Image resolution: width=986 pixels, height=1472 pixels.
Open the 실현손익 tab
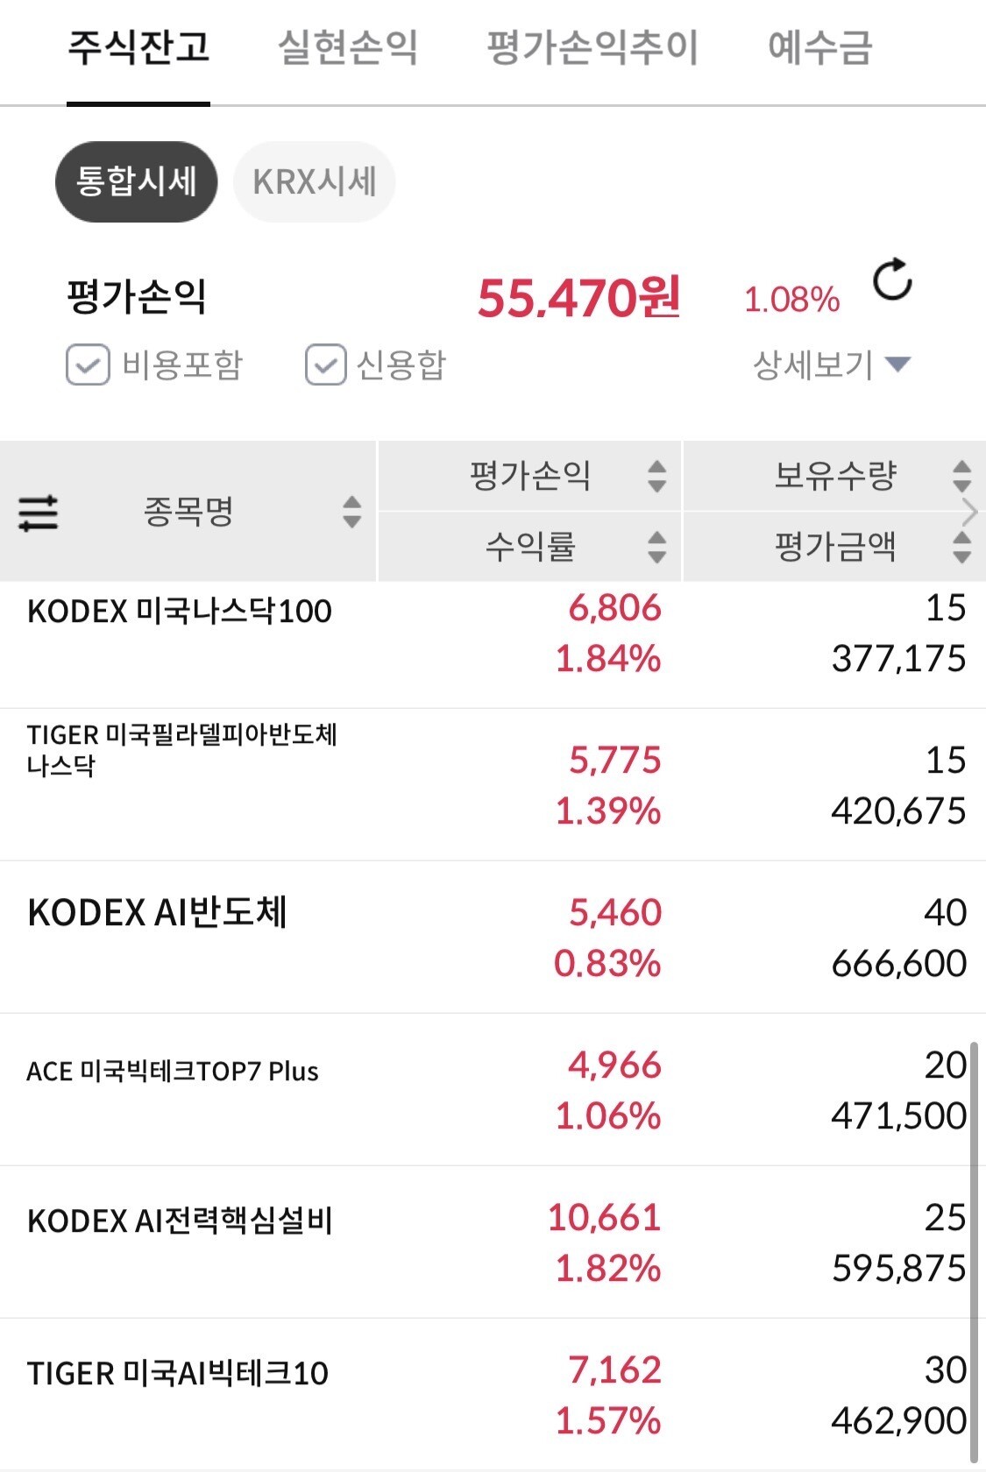point(347,48)
